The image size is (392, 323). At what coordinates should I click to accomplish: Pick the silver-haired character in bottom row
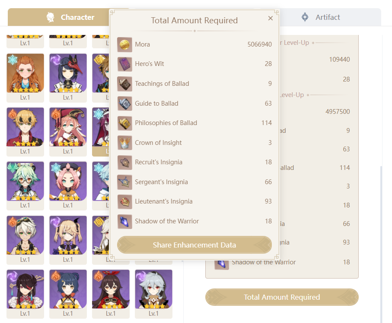(153, 289)
